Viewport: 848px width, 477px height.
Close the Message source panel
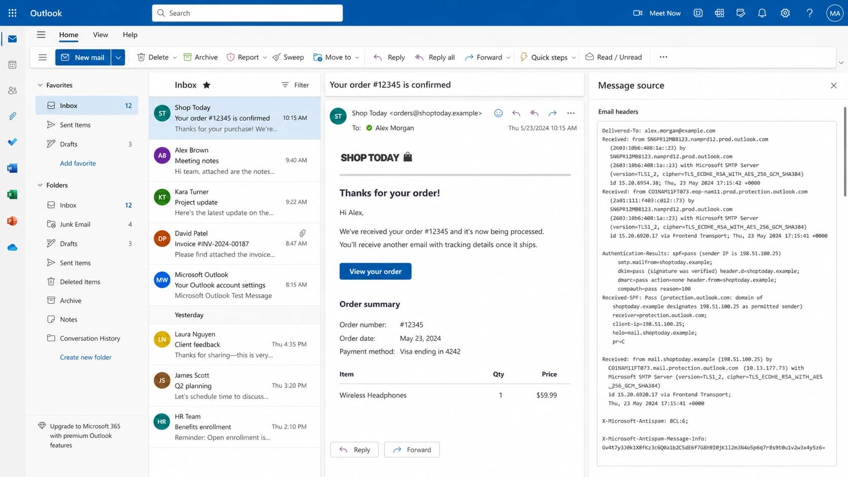pyautogui.click(x=834, y=86)
